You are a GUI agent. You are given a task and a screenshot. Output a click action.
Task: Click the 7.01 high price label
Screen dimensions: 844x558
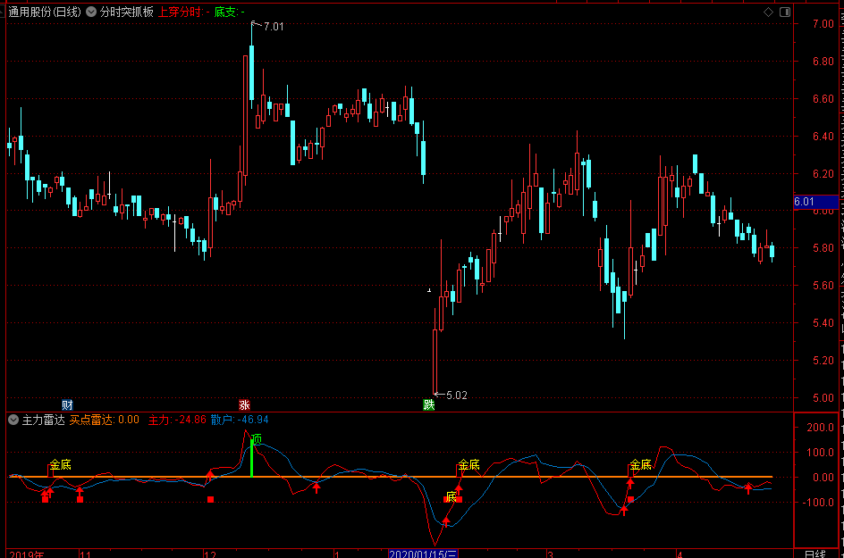pos(274,27)
